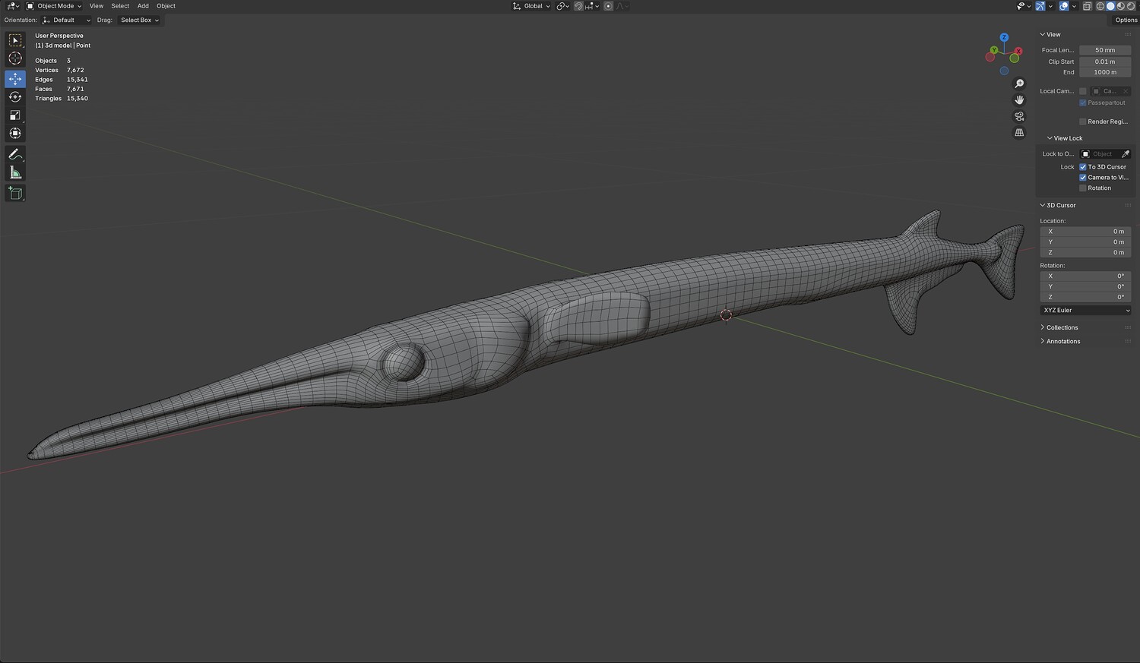Choose the Move tool

click(x=15, y=79)
